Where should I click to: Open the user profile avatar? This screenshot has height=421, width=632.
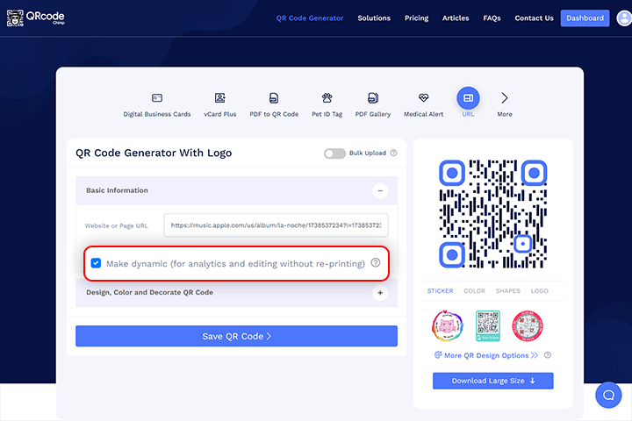(x=624, y=18)
